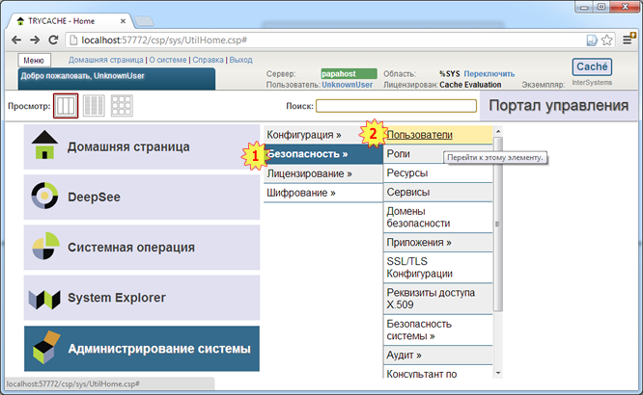The image size is (643, 395).
Task: Expand the Приложения » submenu
Action: pyautogui.click(x=438, y=243)
